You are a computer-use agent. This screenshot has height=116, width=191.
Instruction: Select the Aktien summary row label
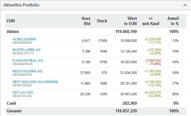click(13, 31)
